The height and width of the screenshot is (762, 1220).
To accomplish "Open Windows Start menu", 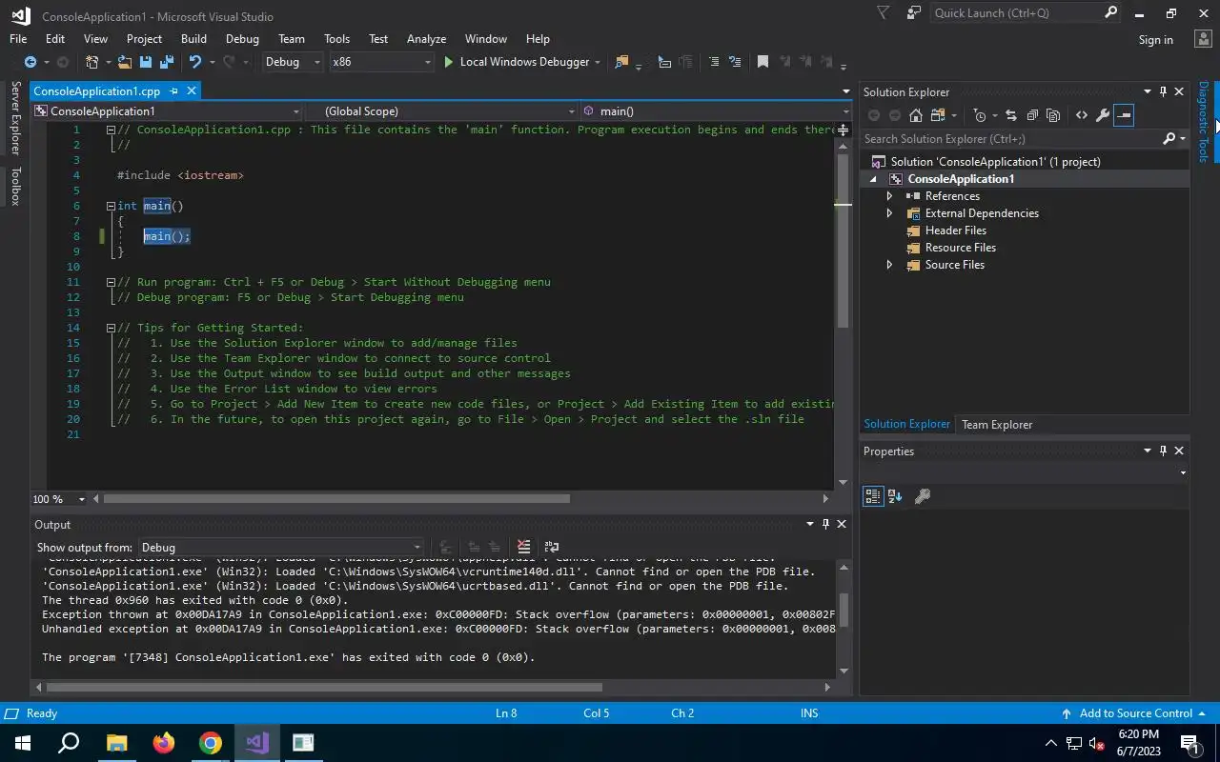I will pos(23,743).
